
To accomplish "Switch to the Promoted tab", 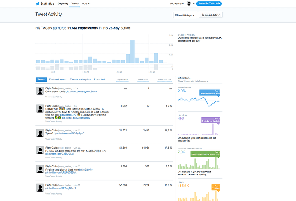I will click(x=99, y=79).
